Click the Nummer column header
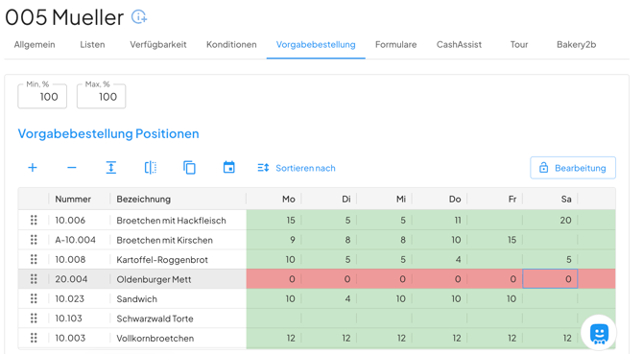This screenshot has height=354, width=643. (73, 200)
